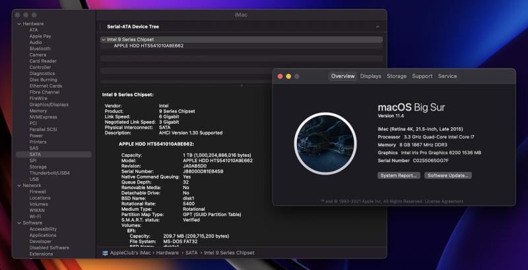Collapse the Intel 9 Series Chipset row

(104, 40)
